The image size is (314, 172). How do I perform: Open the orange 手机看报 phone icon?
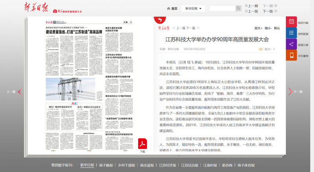pos(291,56)
